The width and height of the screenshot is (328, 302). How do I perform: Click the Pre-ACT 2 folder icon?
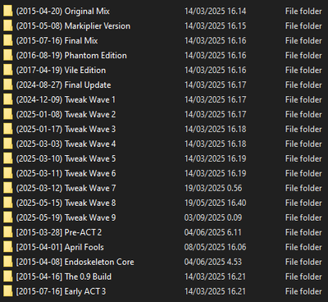click(x=8, y=233)
